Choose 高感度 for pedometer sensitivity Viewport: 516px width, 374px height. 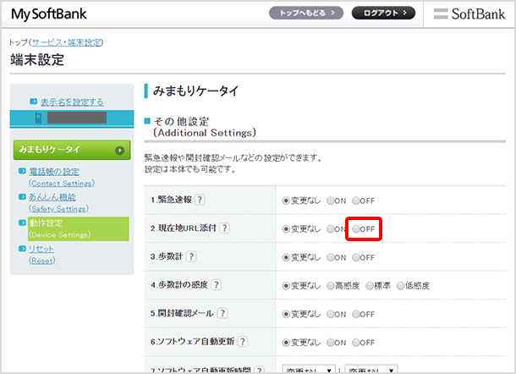point(331,286)
